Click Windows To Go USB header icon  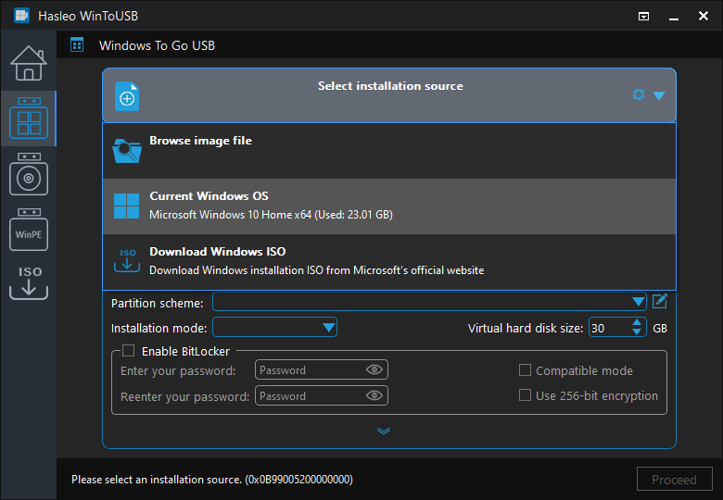tap(77, 45)
